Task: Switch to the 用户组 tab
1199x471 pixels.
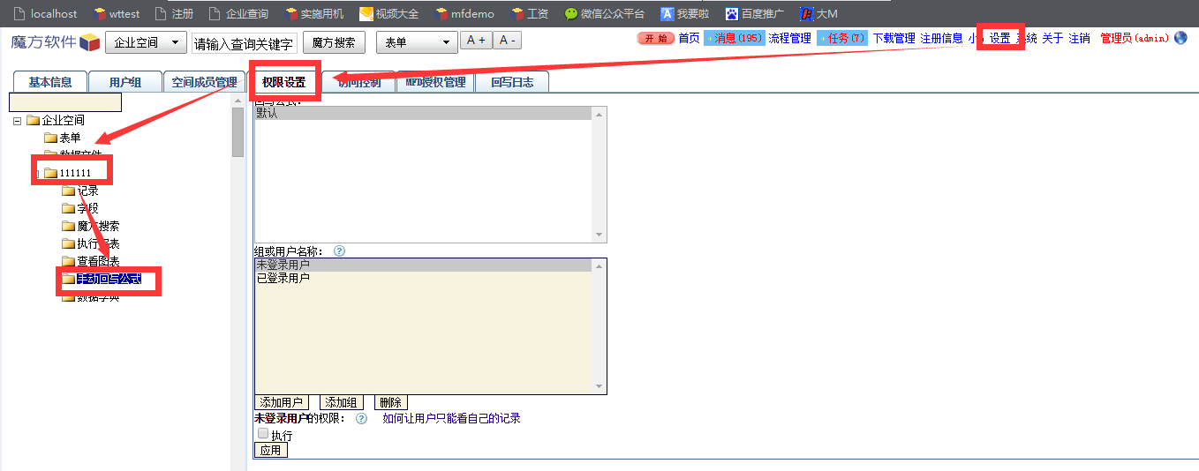Action: pyautogui.click(x=125, y=82)
